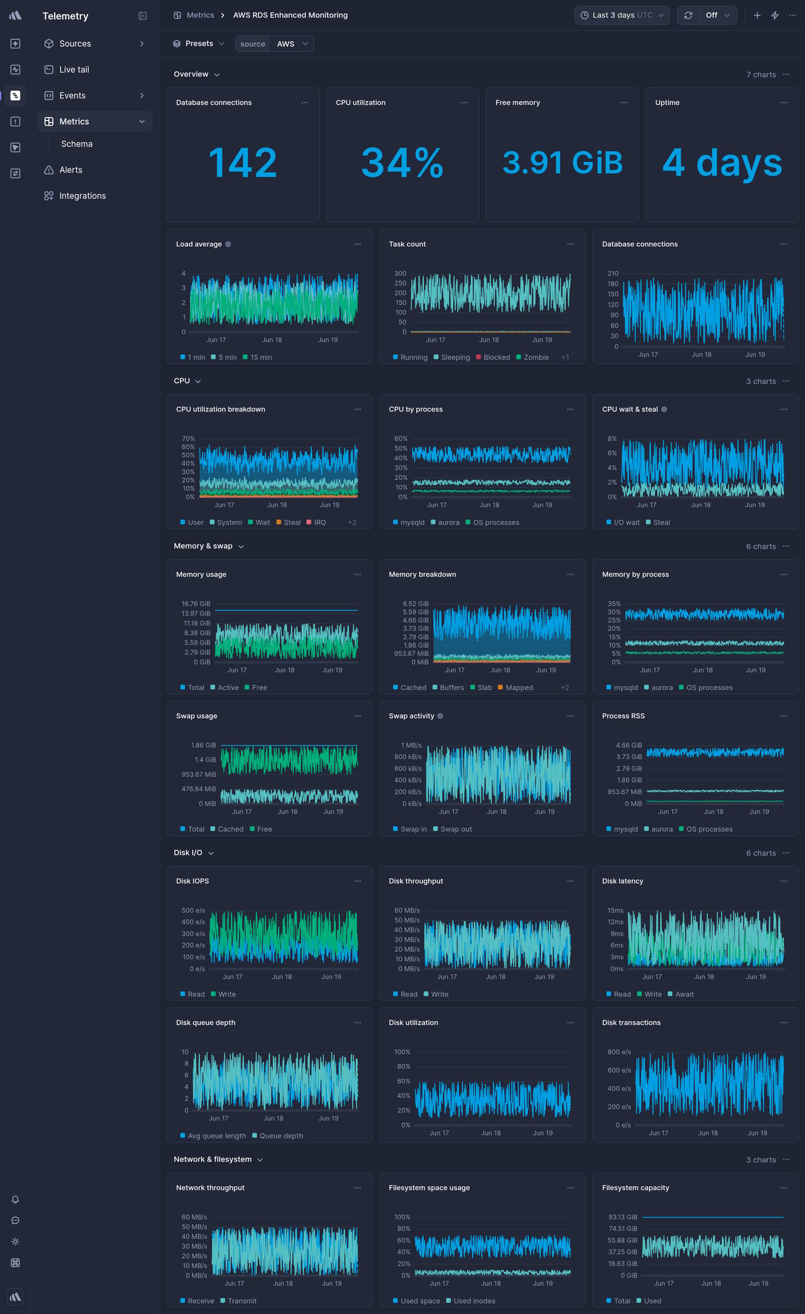Open CPU utilization card menu
This screenshot has height=1314, width=805.
click(x=464, y=103)
